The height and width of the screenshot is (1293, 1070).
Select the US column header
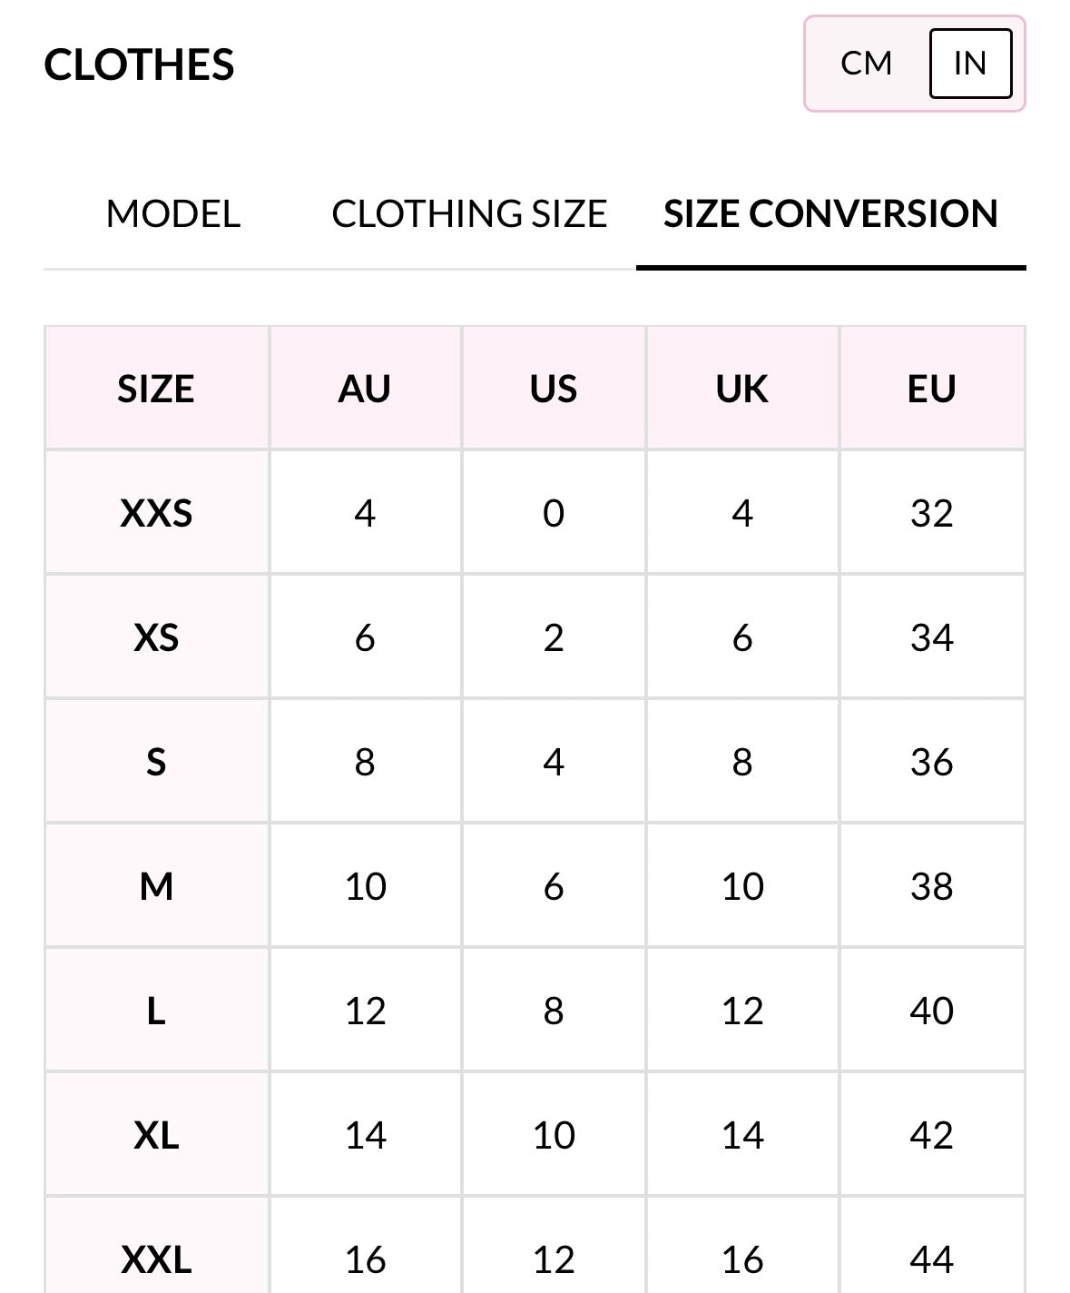pos(554,389)
